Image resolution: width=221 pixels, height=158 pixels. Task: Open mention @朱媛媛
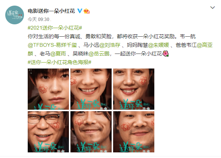158,45
